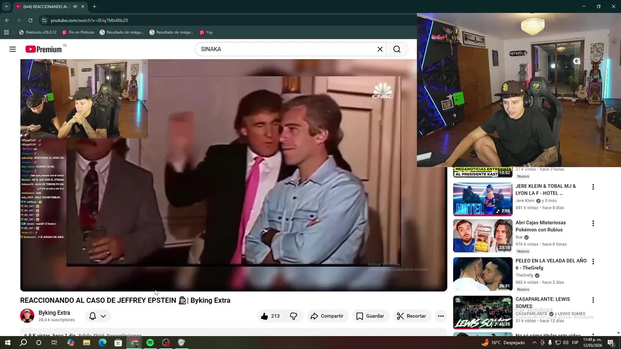This screenshot has width=621, height=349.
Task: Open options for CASAPARLANTE LEWIS SOMES video
Action: pos(593,300)
